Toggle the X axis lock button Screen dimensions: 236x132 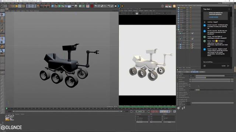[28, 6]
